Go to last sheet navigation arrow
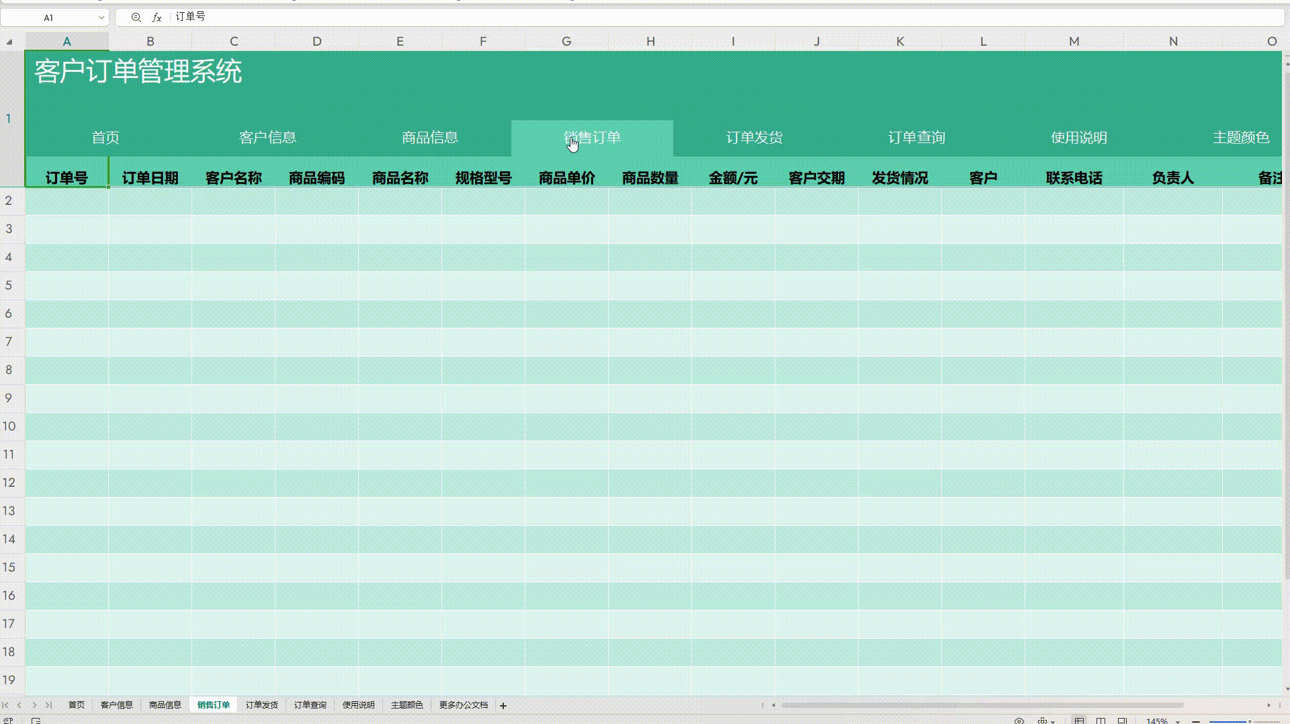1290x724 pixels. click(48, 705)
